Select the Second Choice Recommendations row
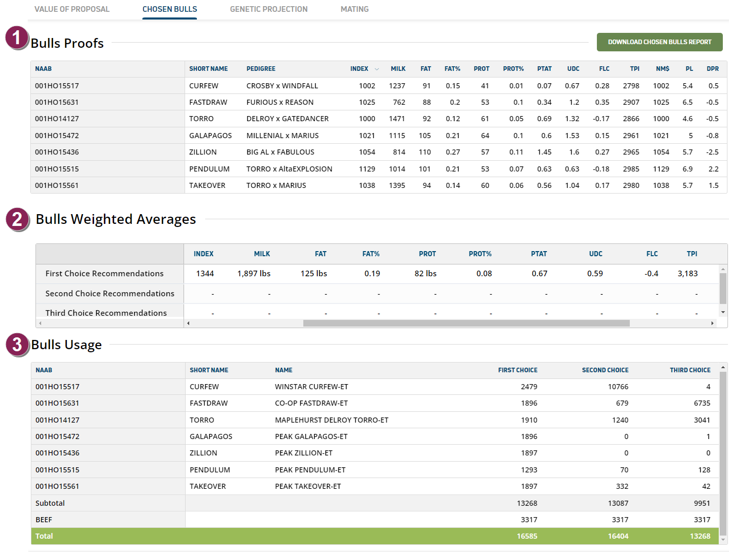The image size is (729, 552). coord(110,294)
